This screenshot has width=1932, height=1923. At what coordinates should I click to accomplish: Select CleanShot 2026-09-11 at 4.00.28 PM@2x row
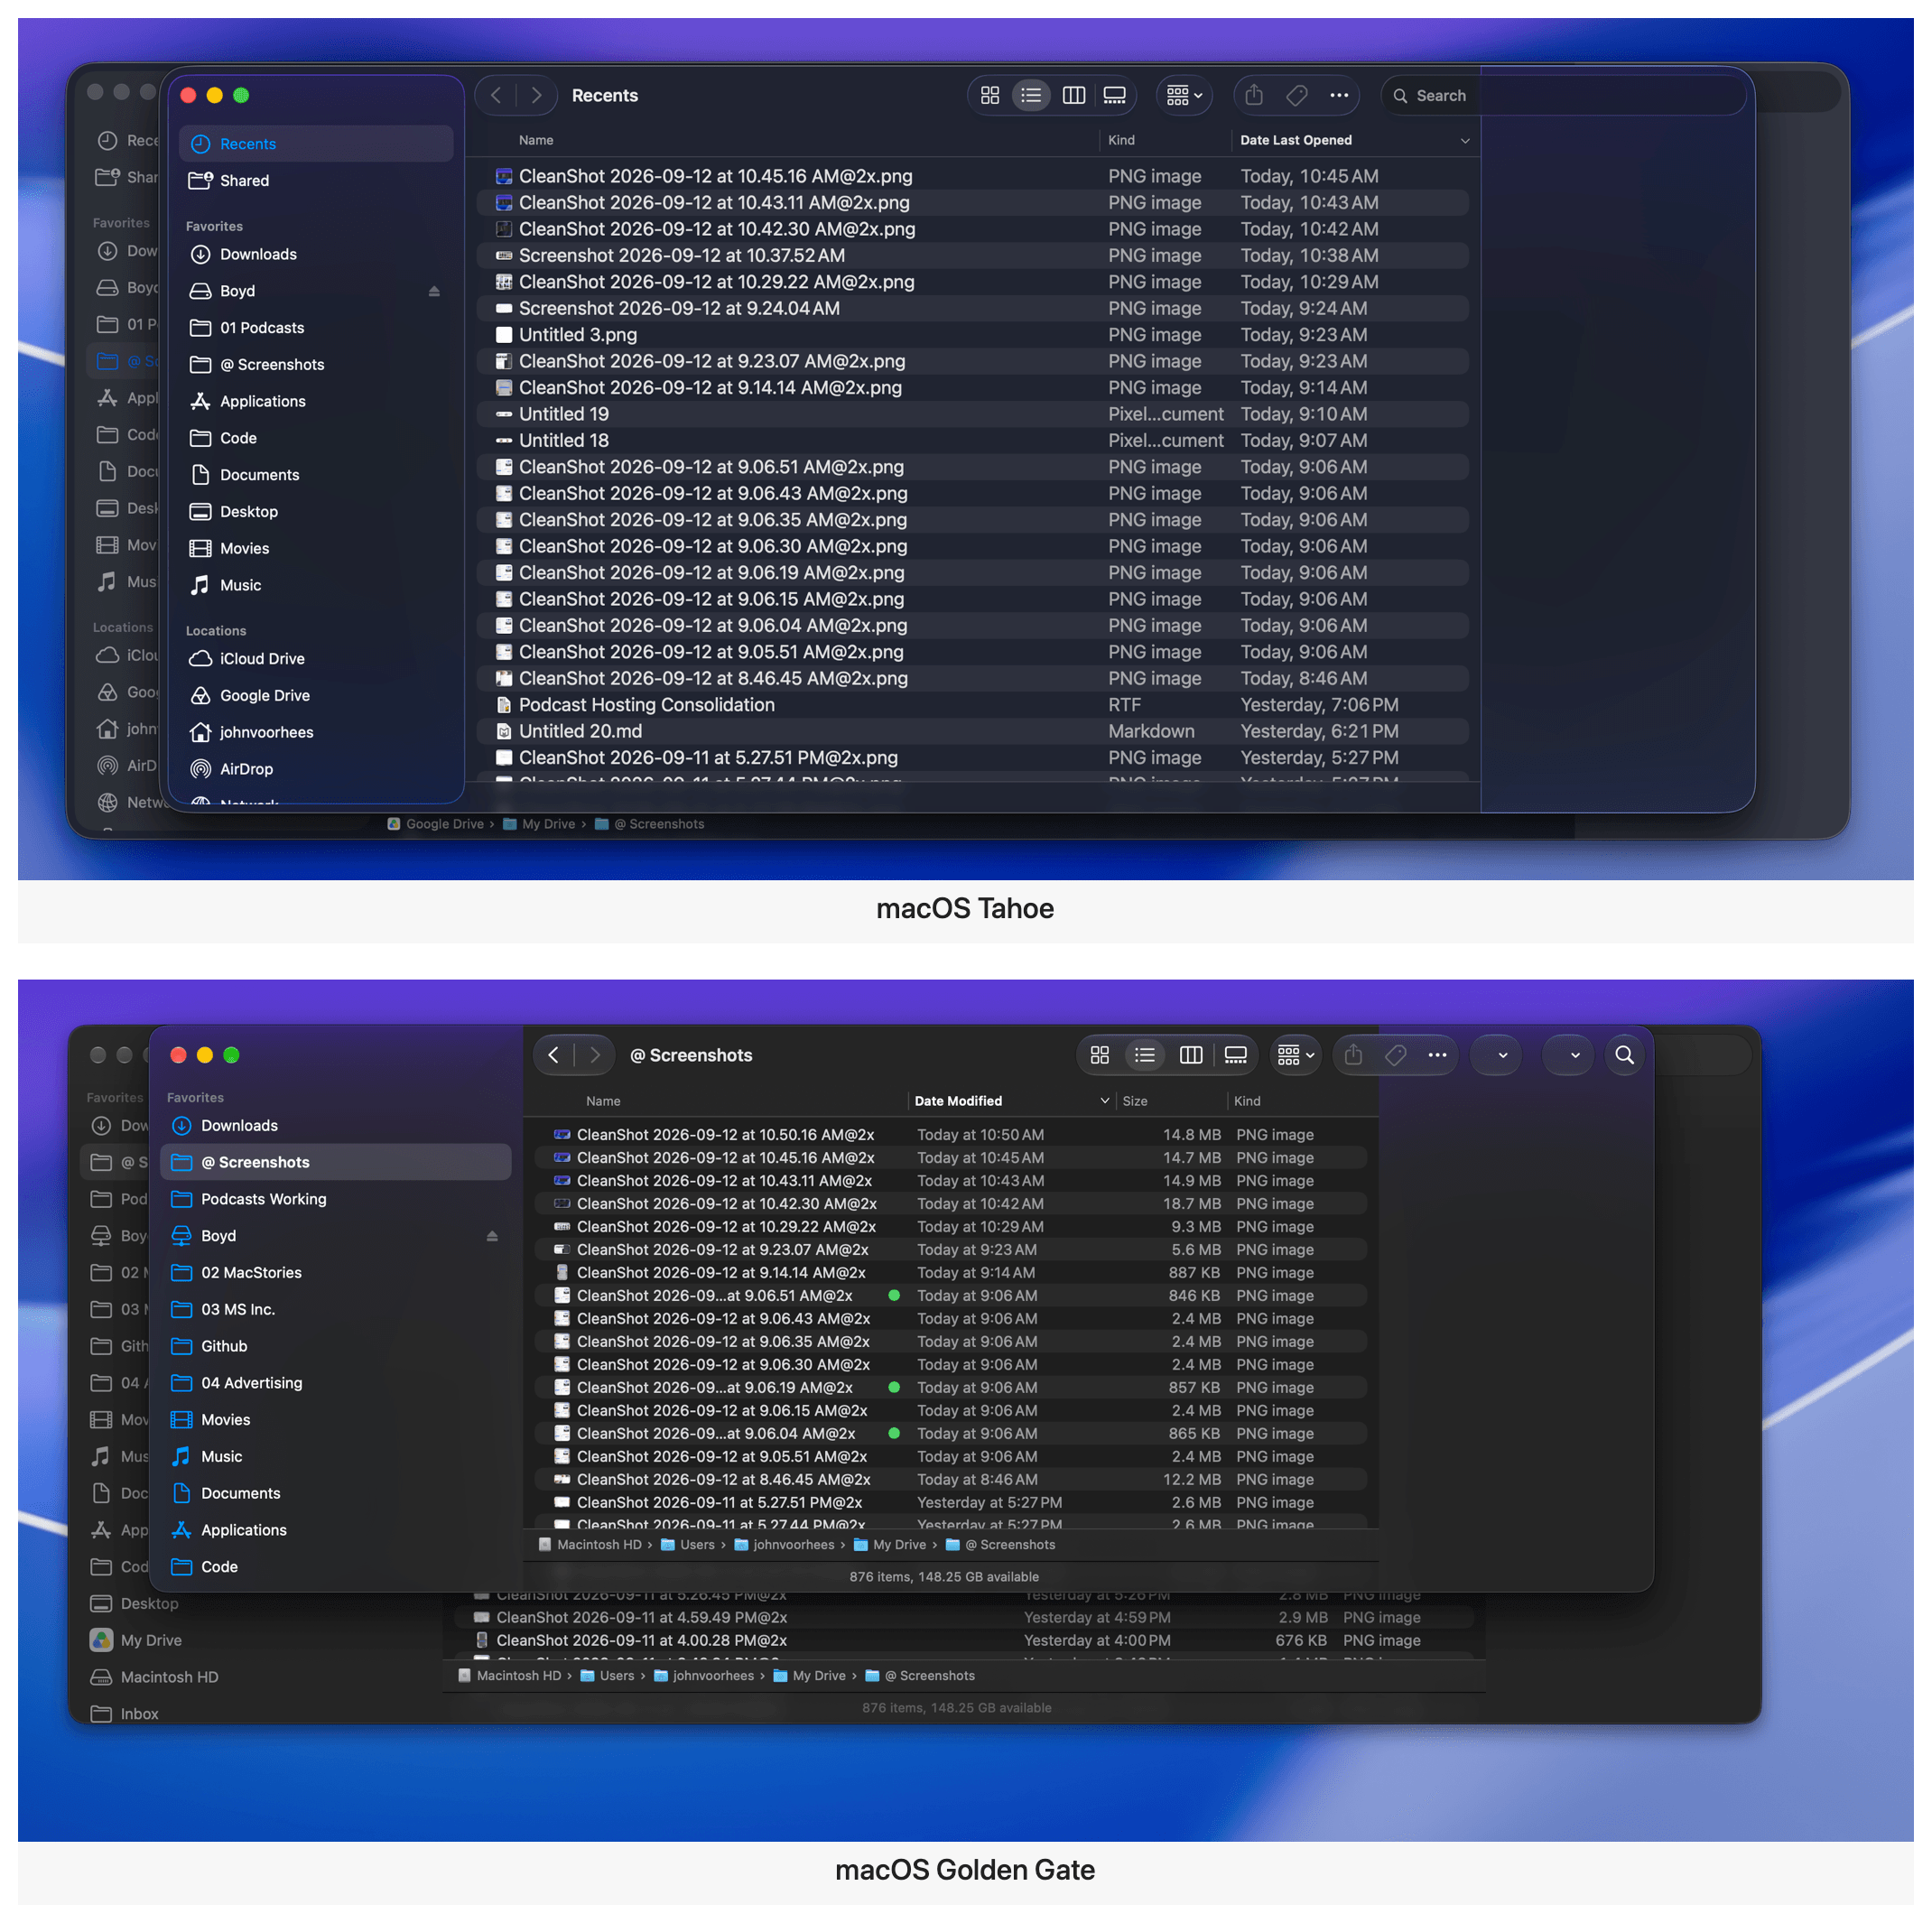coord(964,1641)
